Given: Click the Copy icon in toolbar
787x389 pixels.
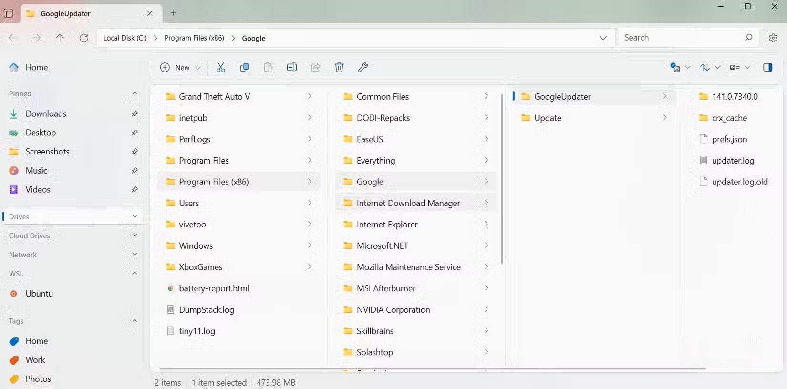Looking at the screenshot, I should click(244, 68).
